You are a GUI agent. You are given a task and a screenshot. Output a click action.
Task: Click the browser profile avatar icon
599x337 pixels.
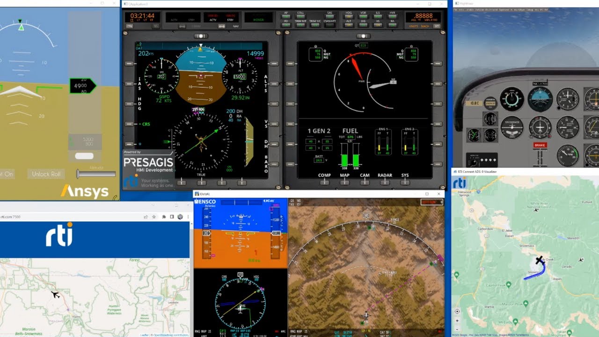click(x=180, y=217)
